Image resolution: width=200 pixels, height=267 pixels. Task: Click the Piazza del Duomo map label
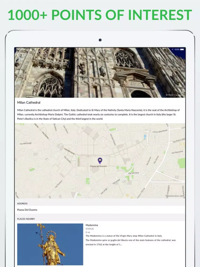coord(98,166)
